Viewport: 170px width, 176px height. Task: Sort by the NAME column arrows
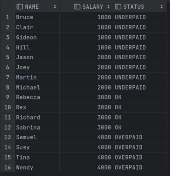tap(55, 7)
